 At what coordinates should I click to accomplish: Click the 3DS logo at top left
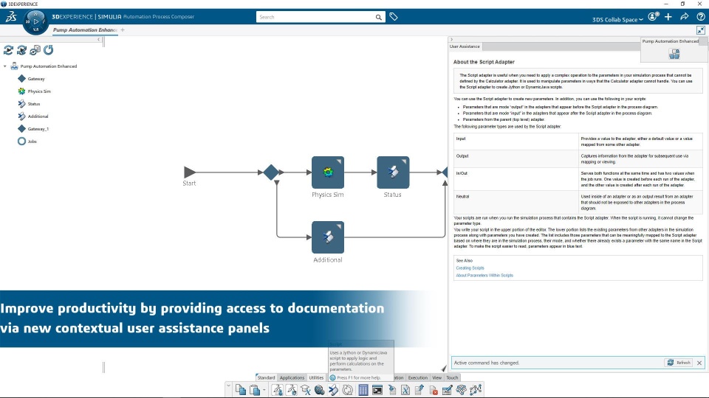pos(11,17)
